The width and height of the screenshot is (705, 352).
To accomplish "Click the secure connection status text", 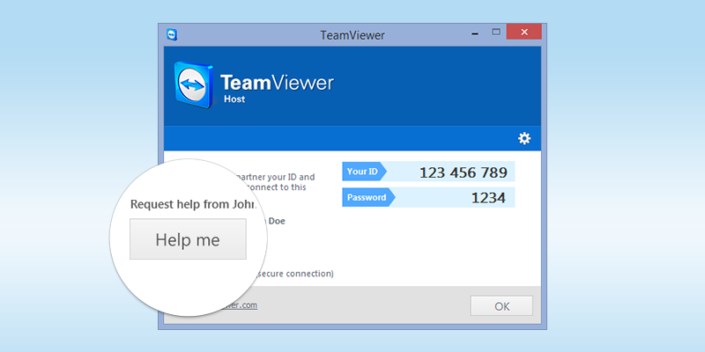I will pos(294,274).
